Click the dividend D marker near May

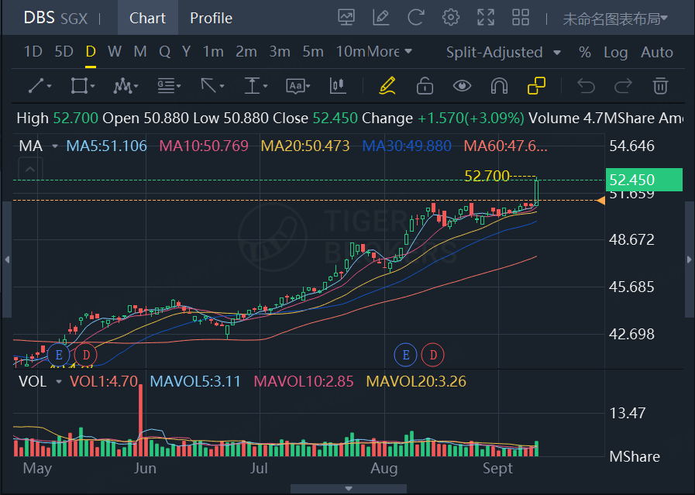tap(86, 355)
